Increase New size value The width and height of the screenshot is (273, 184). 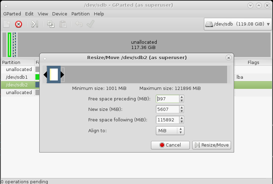tap(182, 107)
